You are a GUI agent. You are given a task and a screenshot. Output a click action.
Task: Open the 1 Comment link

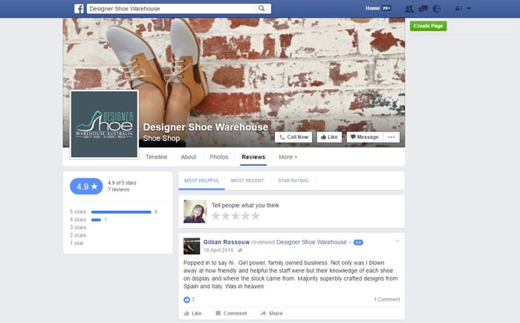pyautogui.click(x=387, y=299)
